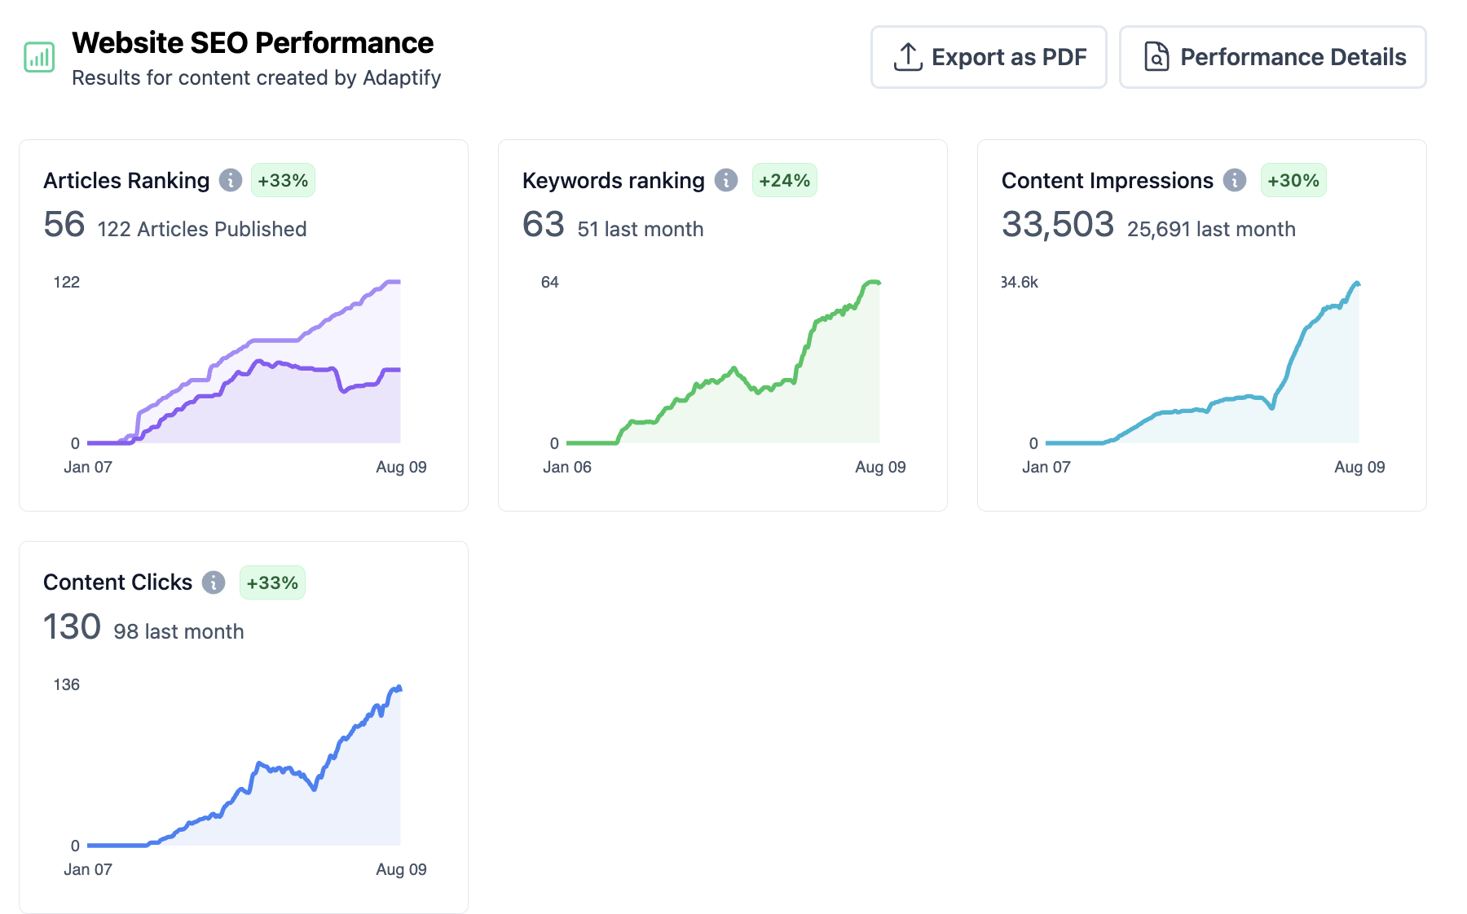The width and height of the screenshot is (1467, 914).
Task: Click the document search icon in Performance Details
Action: (1156, 57)
